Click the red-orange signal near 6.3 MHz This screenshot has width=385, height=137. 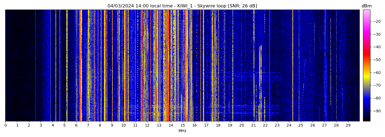click(x=80, y=66)
